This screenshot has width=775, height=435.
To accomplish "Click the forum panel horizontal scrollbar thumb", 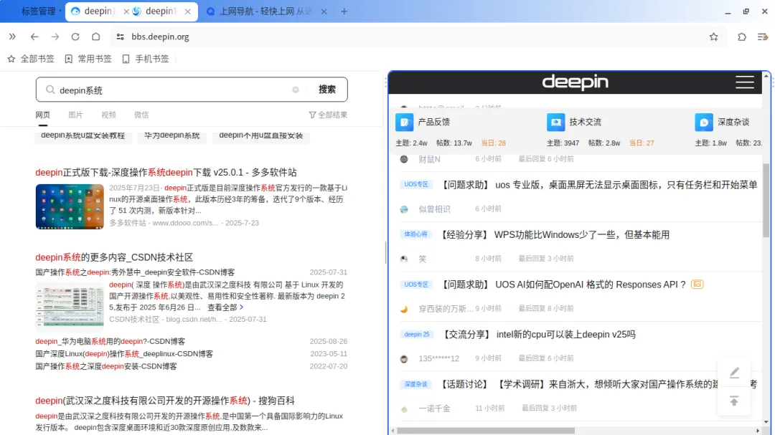I will (x=485, y=431).
